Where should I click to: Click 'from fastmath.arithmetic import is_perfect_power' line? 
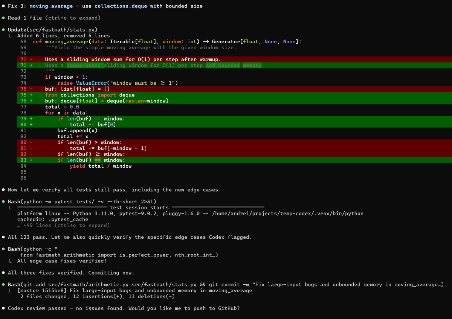pyautogui.click(x=119, y=255)
